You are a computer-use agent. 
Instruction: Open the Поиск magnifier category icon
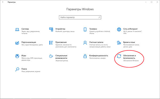(17, 69)
